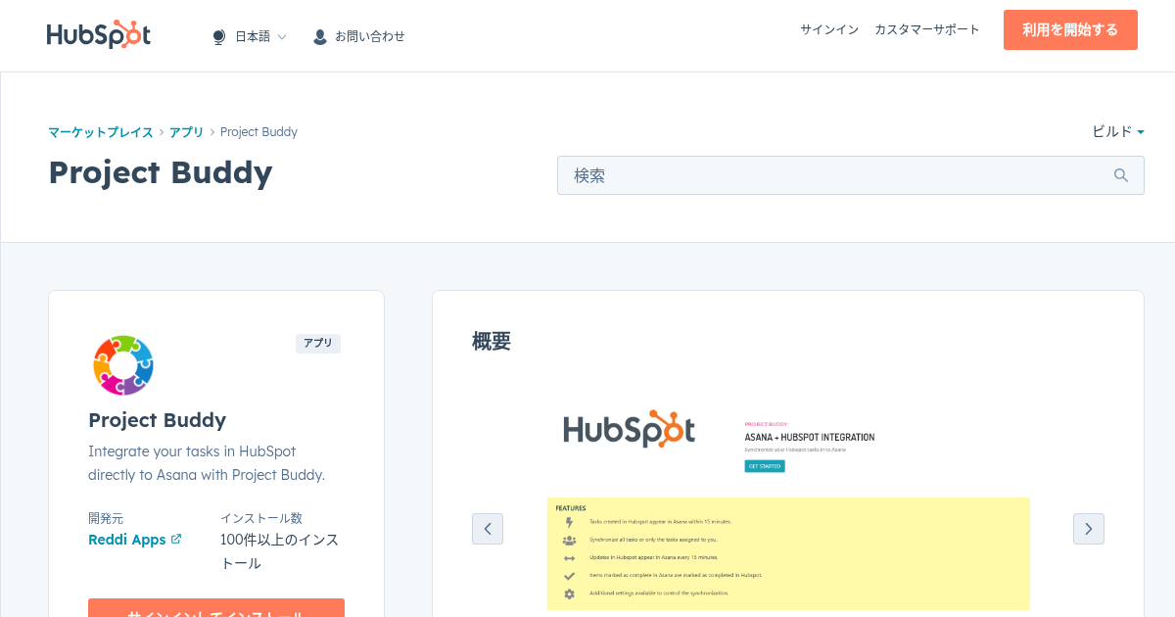Click the globe language icon
The image size is (1175, 617).
tap(218, 37)
